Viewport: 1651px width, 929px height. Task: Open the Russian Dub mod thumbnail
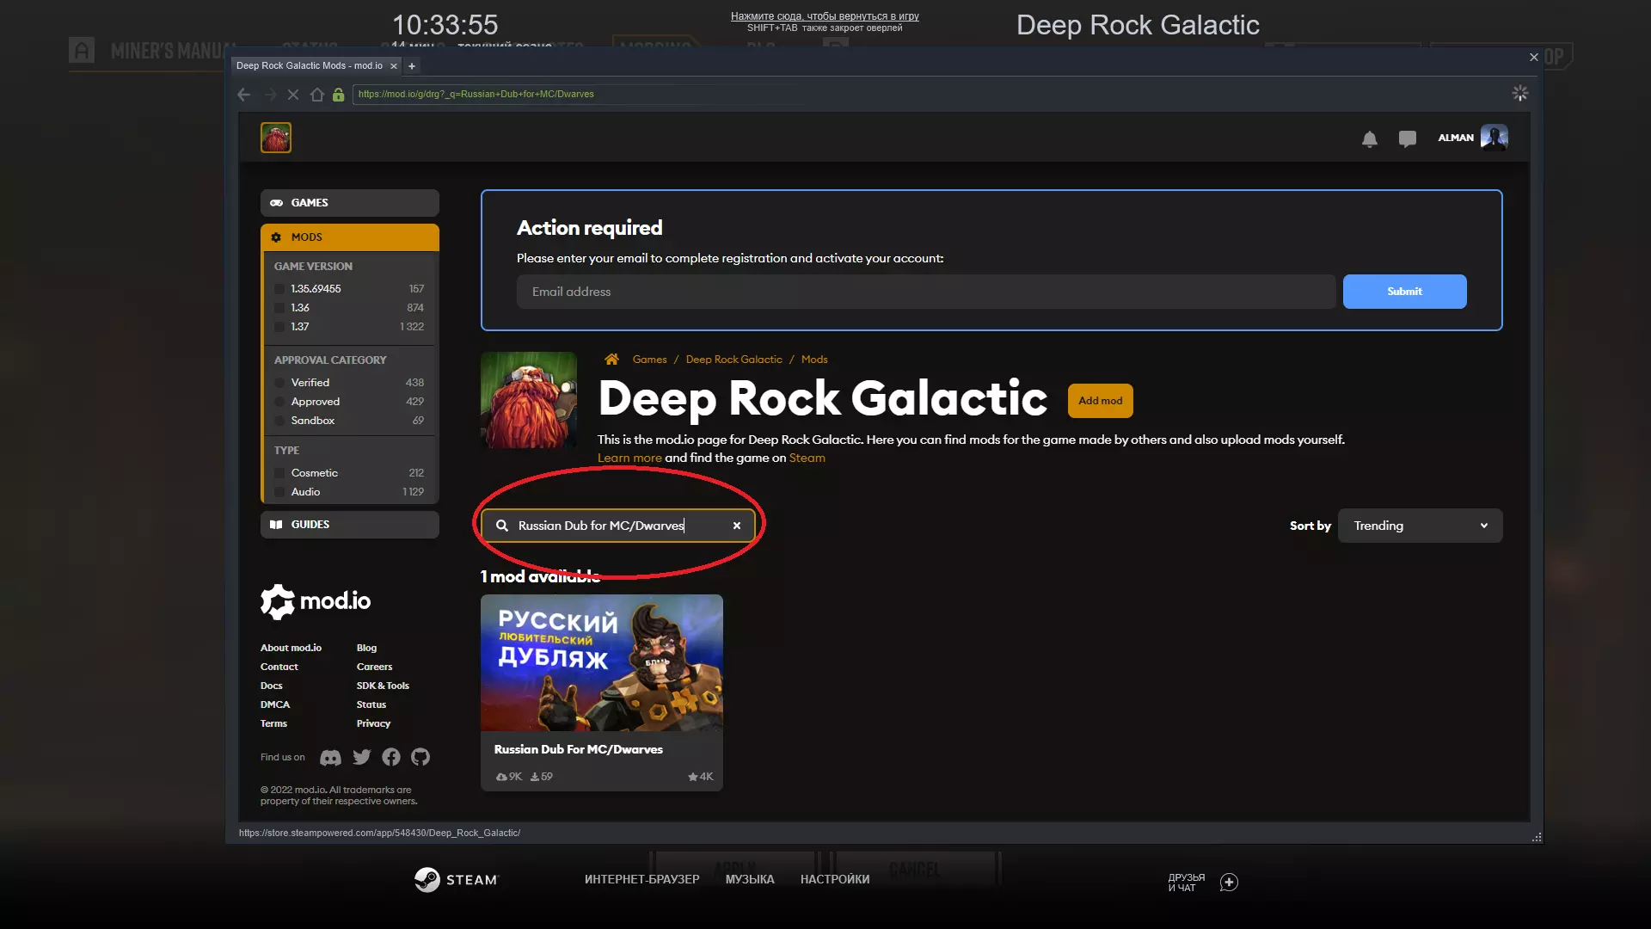601,662
